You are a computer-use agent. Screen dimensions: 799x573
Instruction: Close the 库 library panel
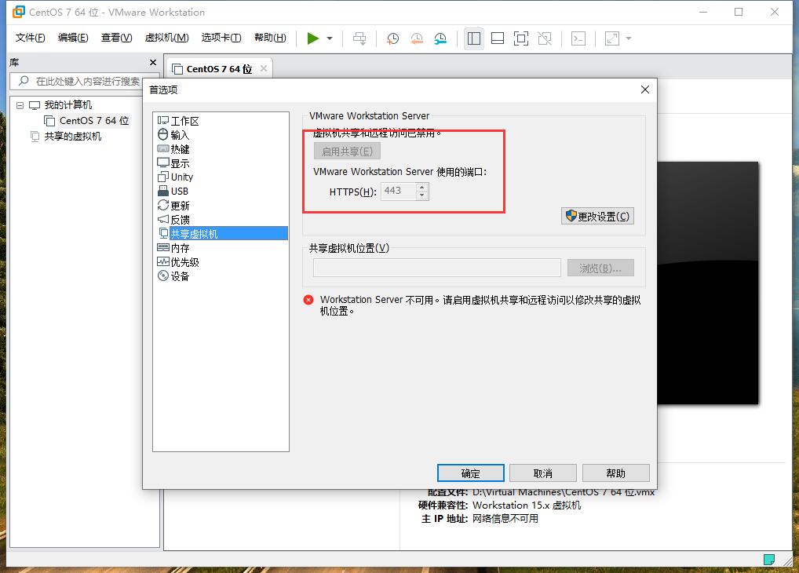tap(153, 62)
